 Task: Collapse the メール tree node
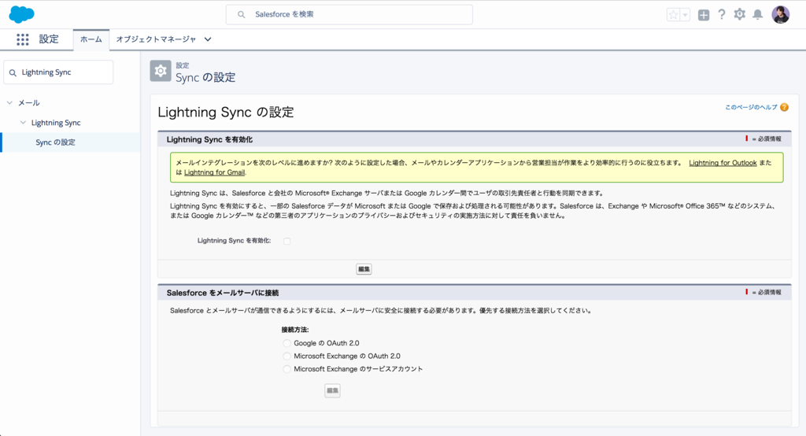coord(9,103)
